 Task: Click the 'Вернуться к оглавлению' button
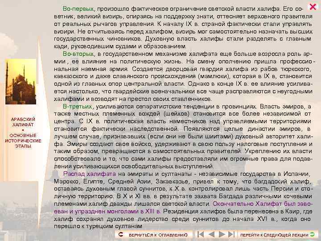point(154,235)
